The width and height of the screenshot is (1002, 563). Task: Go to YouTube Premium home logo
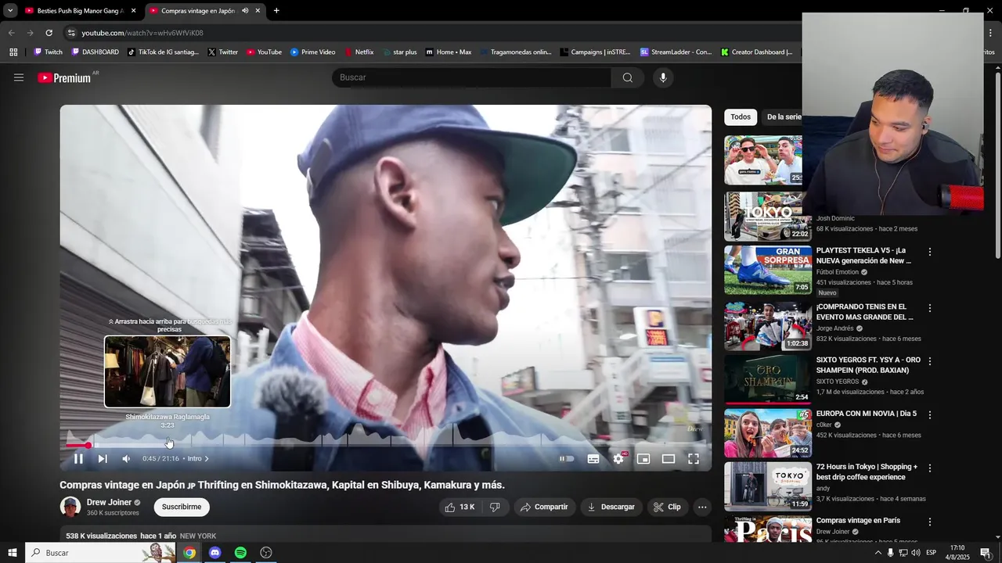[x=64, y=77]
